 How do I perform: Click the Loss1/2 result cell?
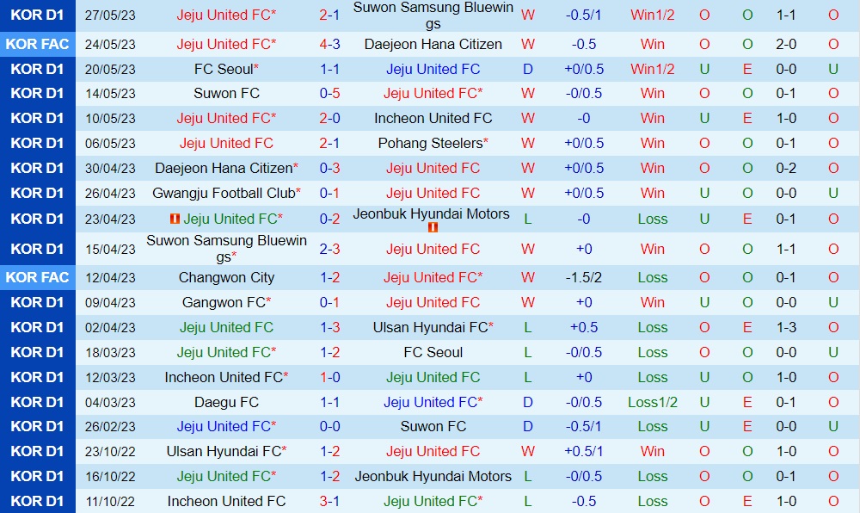point(653,402)
